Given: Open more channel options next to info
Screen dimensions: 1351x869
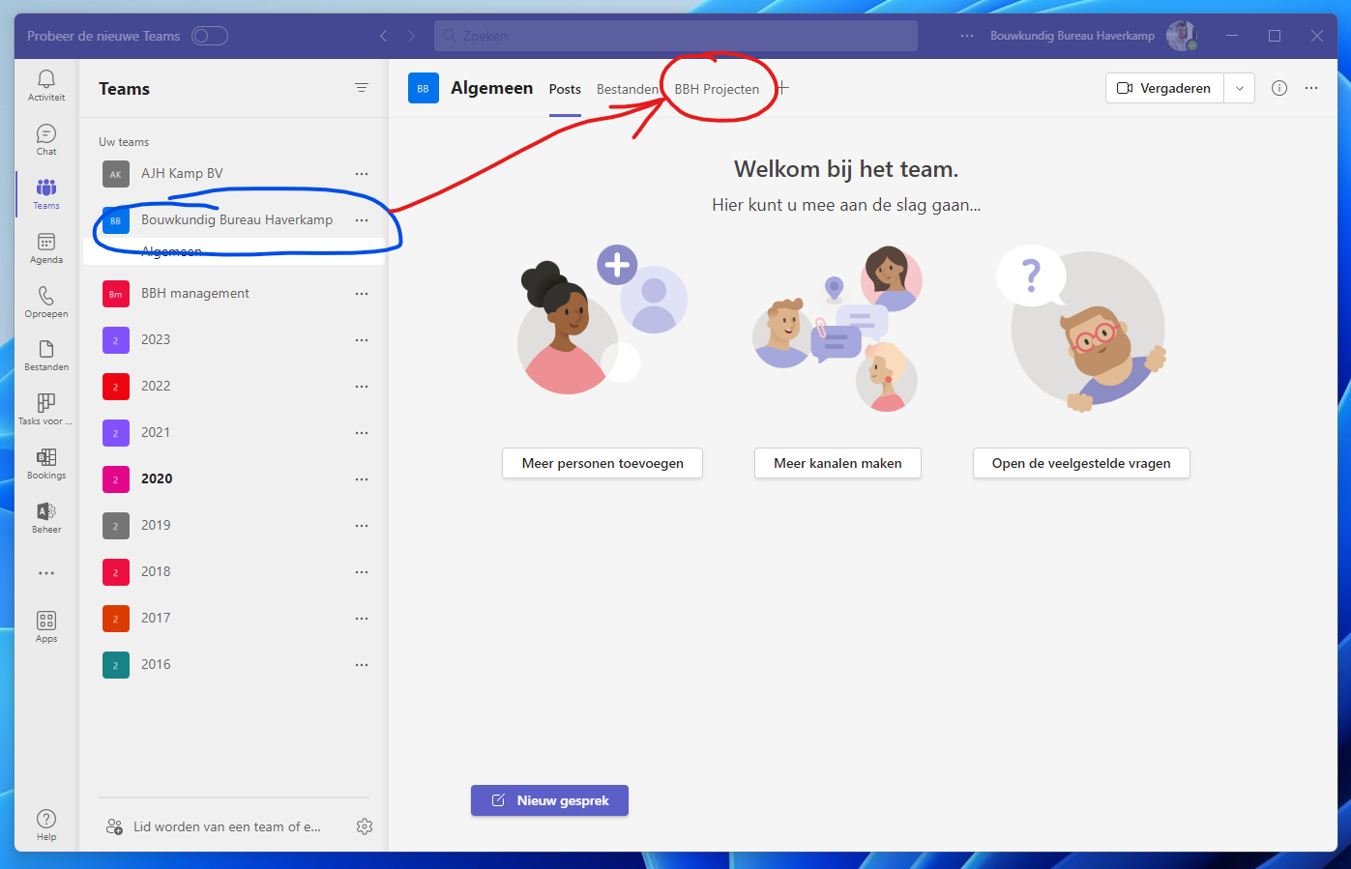Looking at the screenshot, I should click(1311, 88).
